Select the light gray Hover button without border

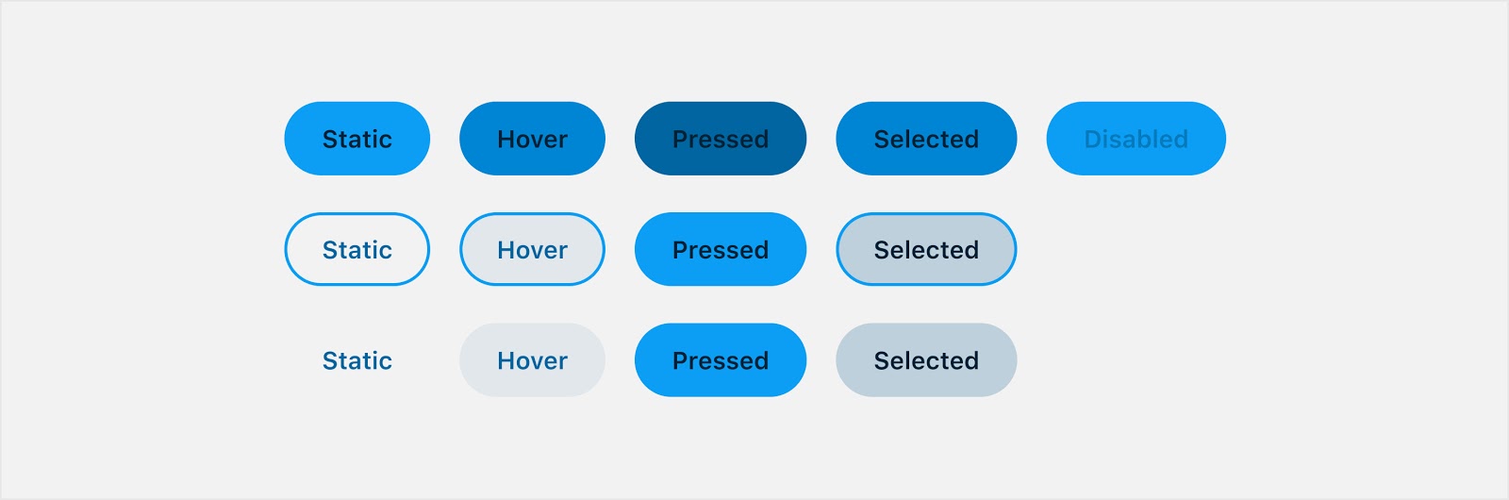pos(532,360)
